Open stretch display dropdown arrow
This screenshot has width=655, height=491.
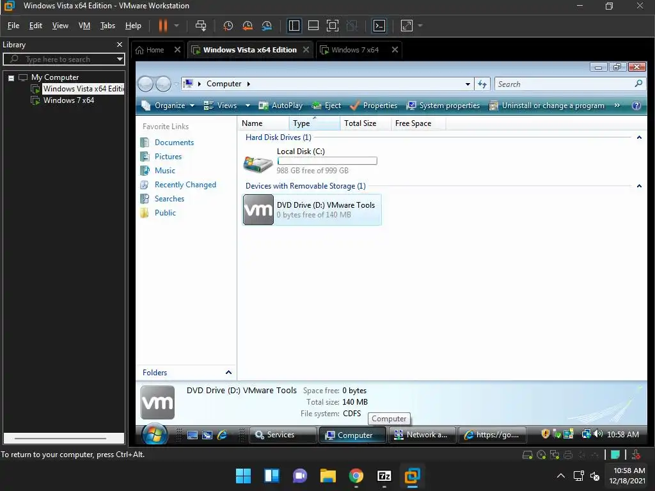click(420, 26)
